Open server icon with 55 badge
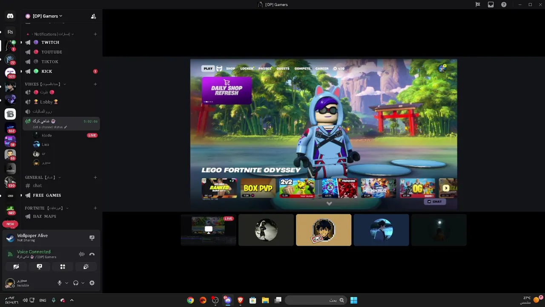 point(10,155)
